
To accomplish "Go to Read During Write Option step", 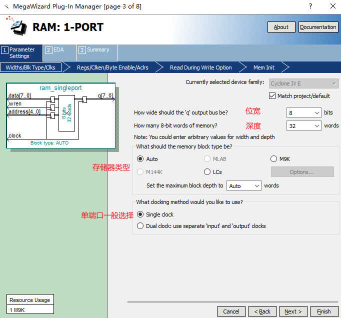I will (x=200, y=67).
